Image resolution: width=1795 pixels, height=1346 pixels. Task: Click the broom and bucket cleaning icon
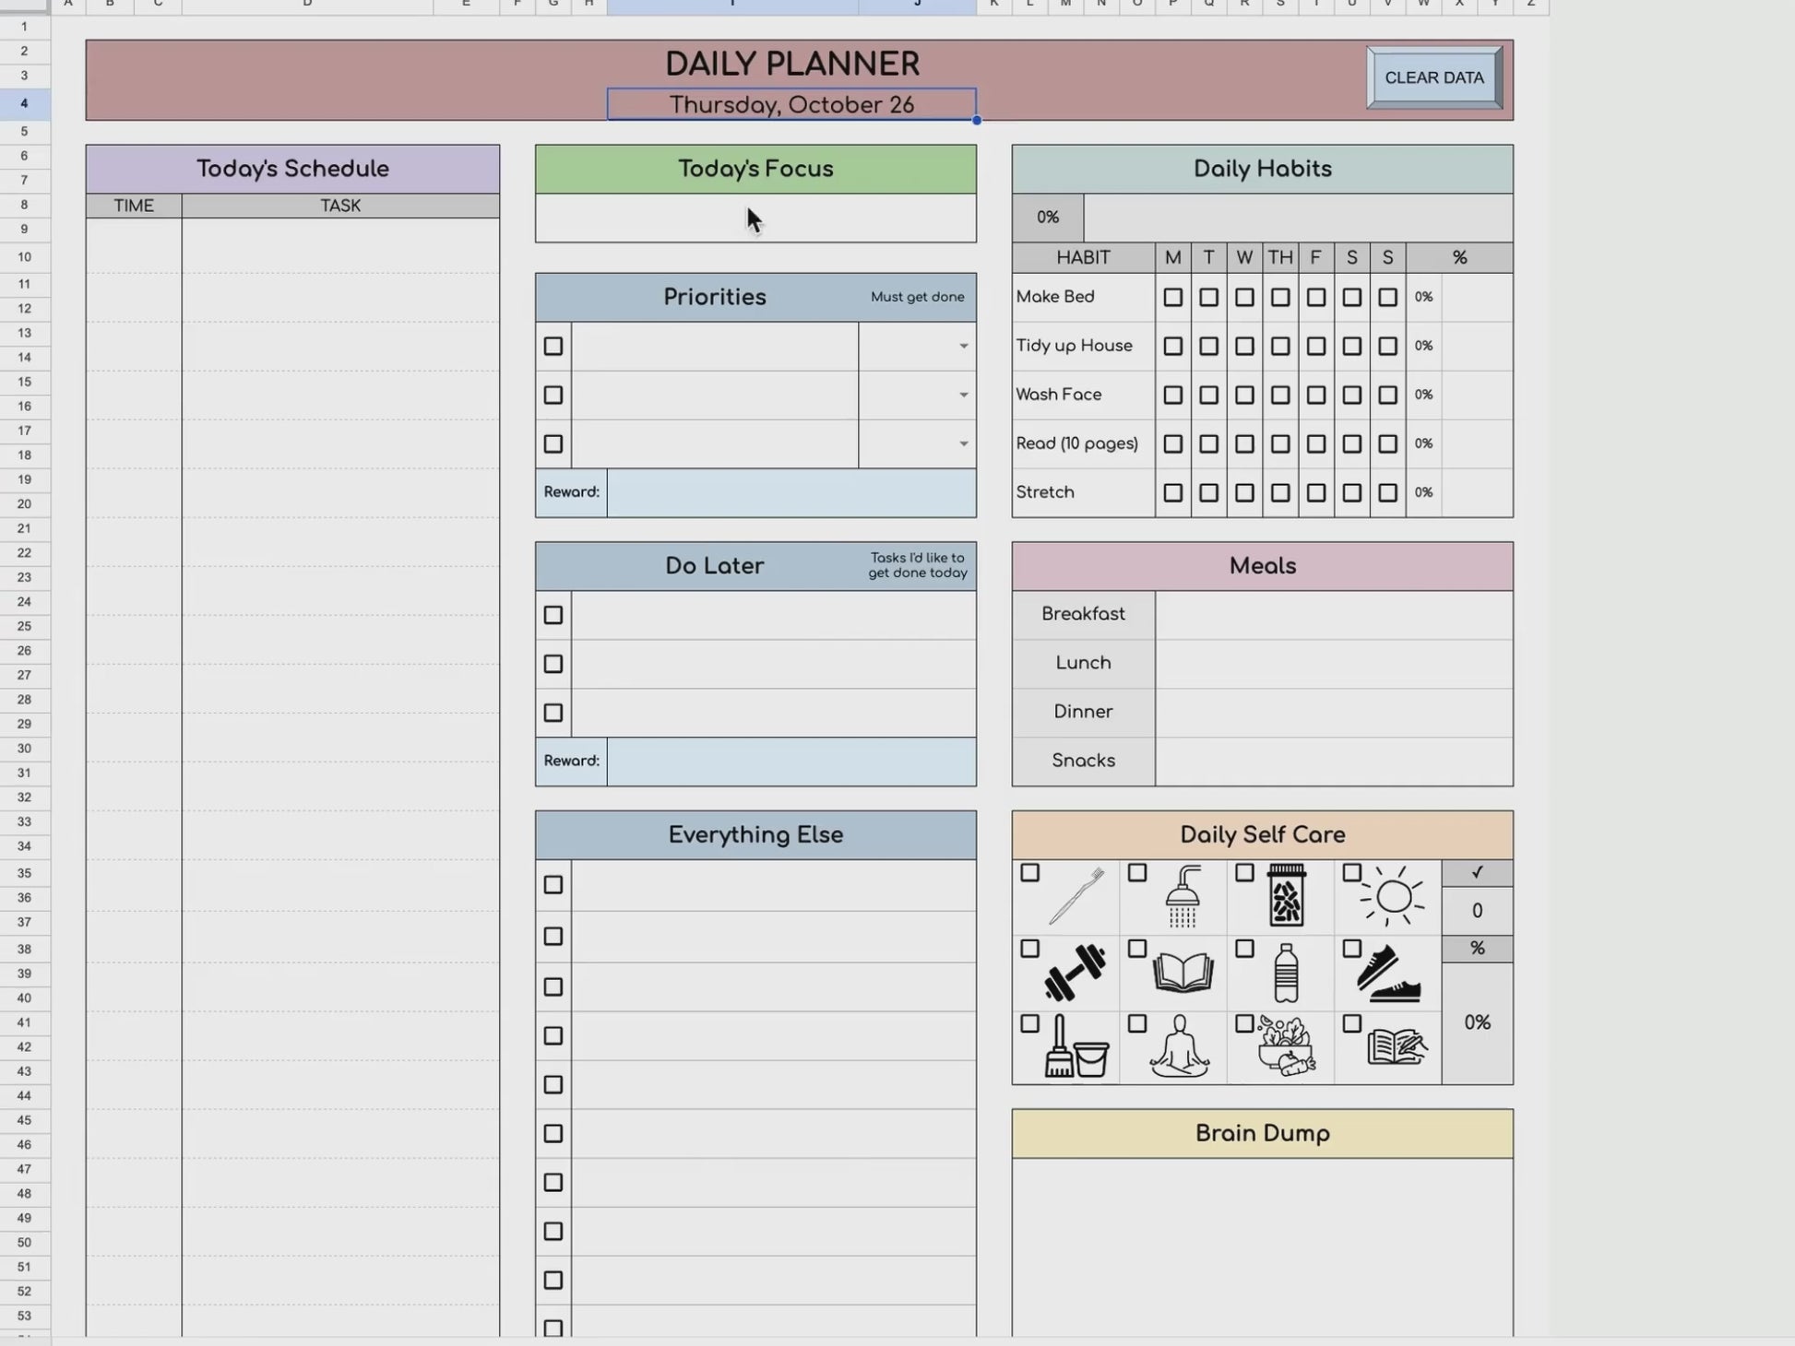1075,1047
